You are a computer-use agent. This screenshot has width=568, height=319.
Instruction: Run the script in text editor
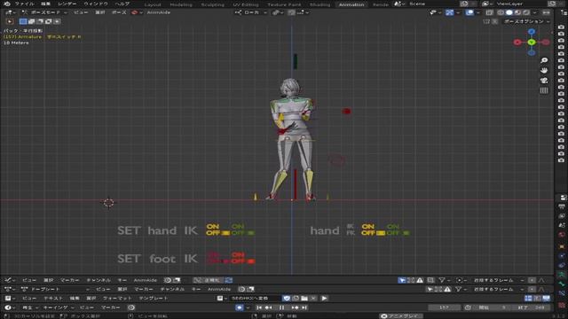coord(324,298)
